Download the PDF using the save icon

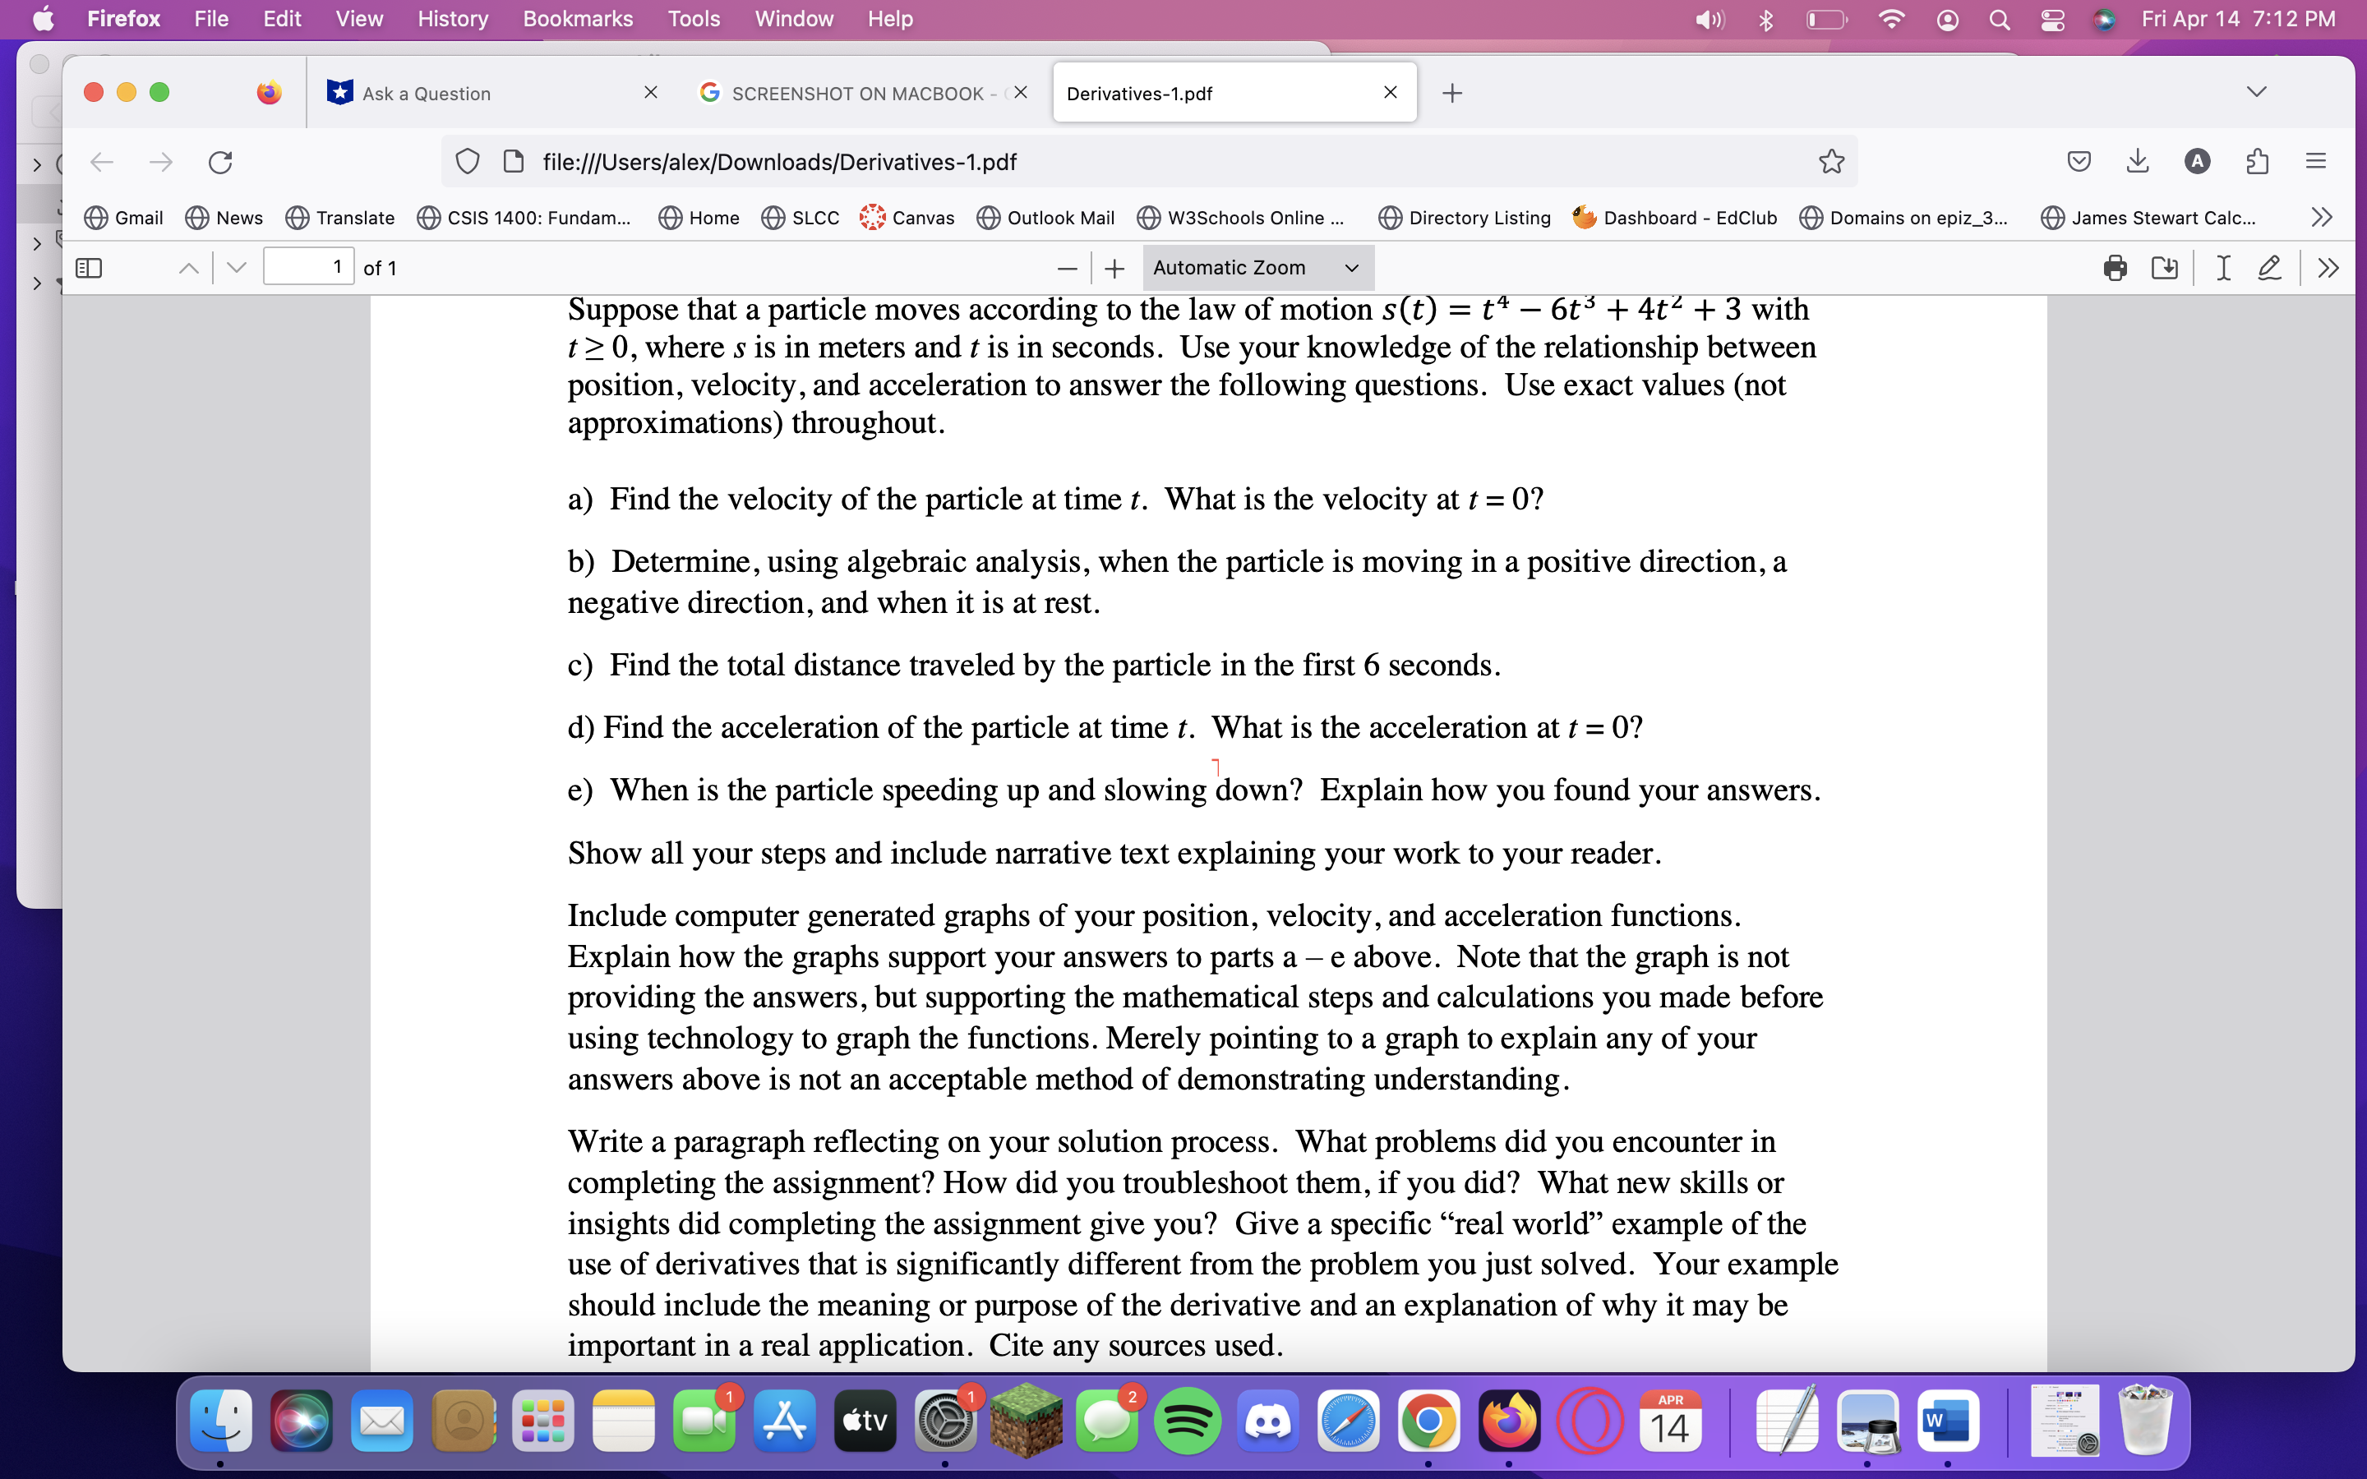pos(2165,267)
